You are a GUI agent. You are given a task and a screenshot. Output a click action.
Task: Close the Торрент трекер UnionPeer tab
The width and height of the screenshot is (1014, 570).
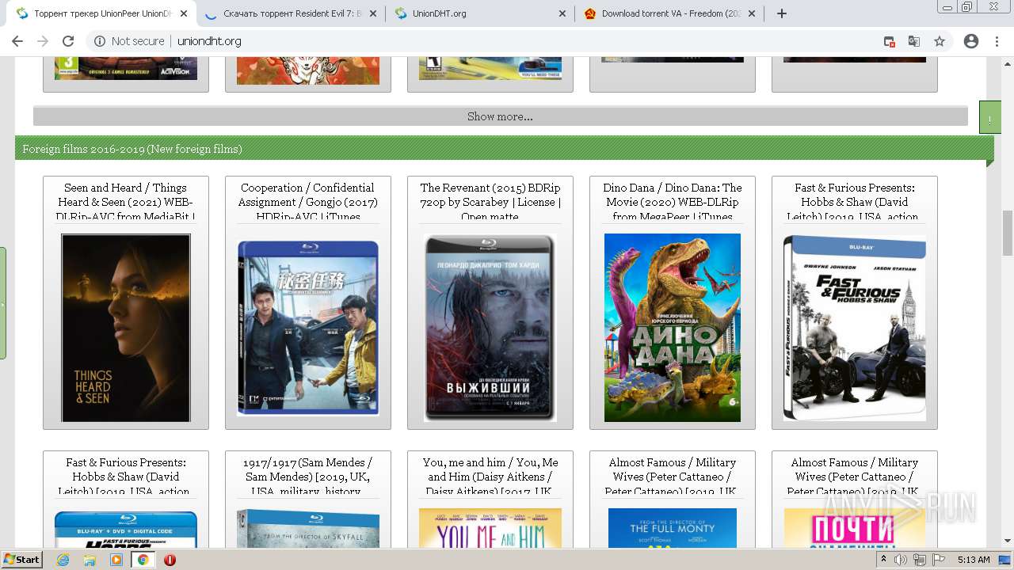(184, 13)
